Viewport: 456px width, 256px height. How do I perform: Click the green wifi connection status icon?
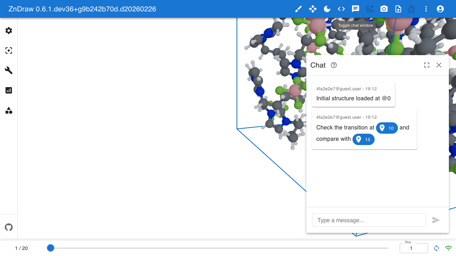tap(449, 248)
